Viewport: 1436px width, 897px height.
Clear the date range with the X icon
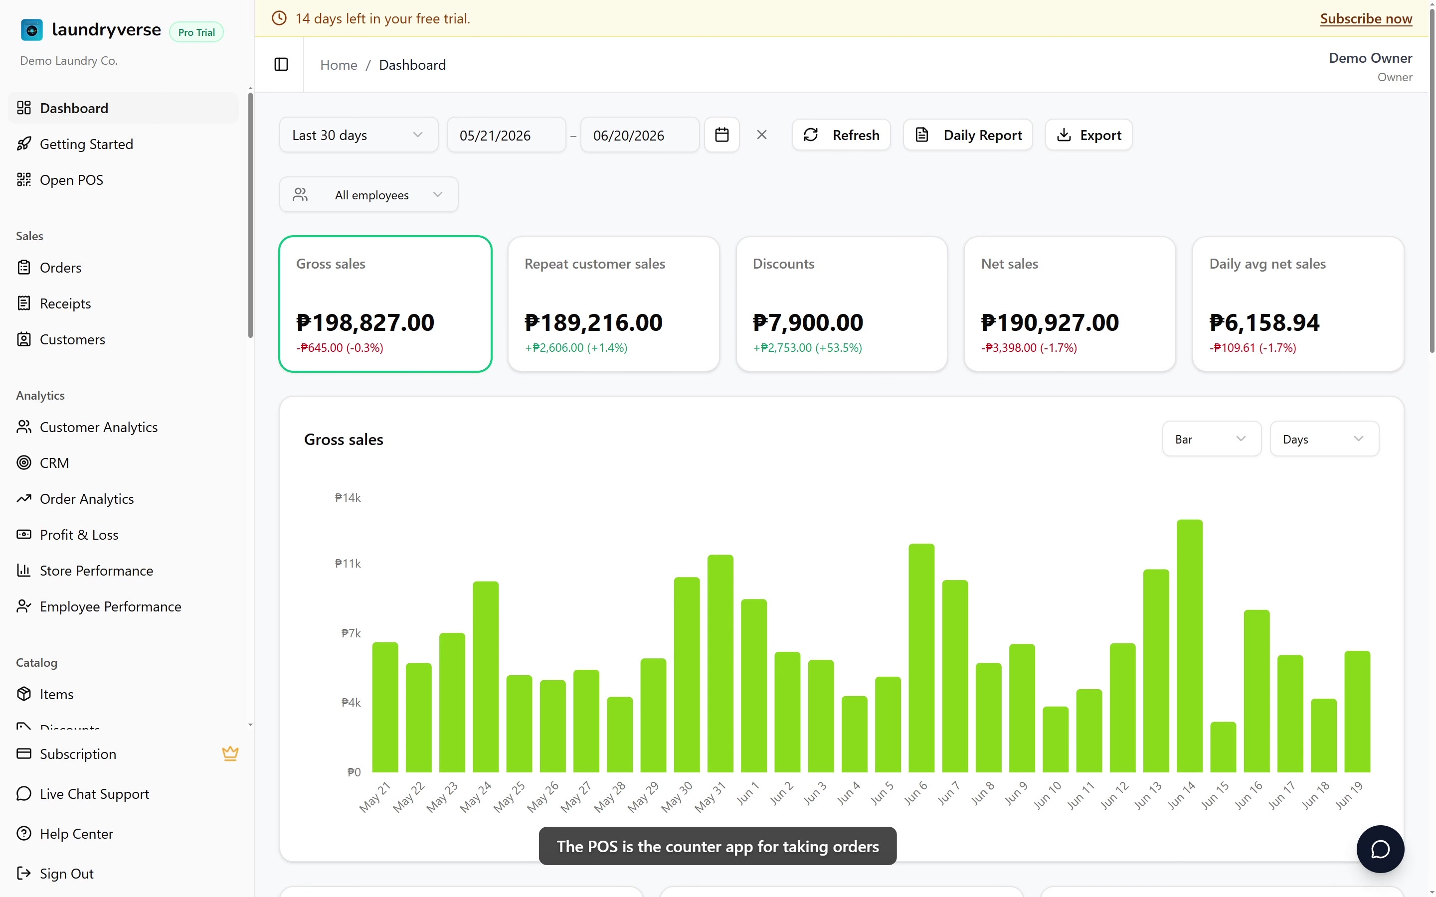762,135
